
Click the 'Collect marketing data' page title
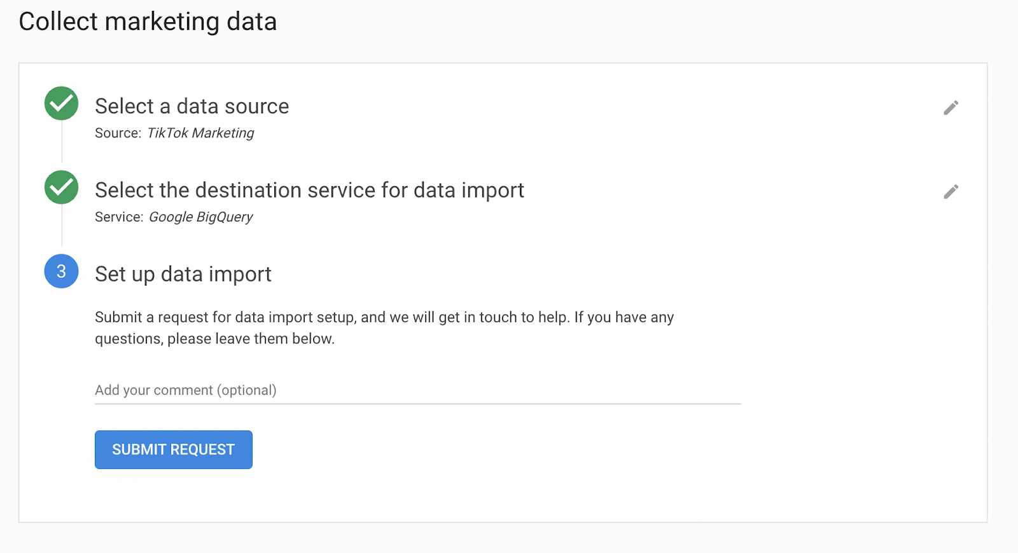(148, 22)
